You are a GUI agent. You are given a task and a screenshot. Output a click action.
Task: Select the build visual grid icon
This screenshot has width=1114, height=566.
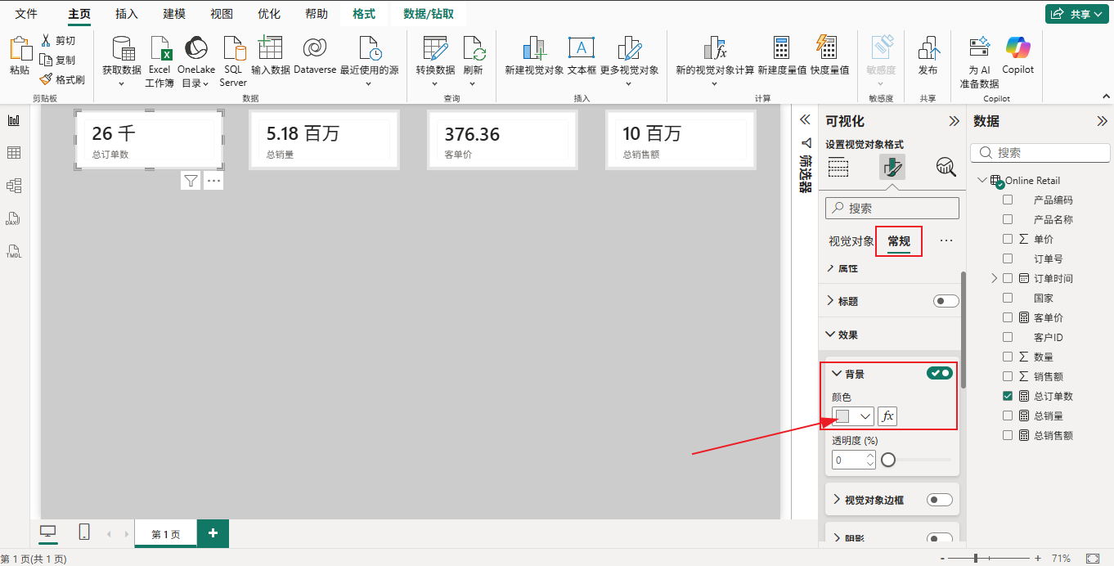pyautogui.click(x=838, y=167)
